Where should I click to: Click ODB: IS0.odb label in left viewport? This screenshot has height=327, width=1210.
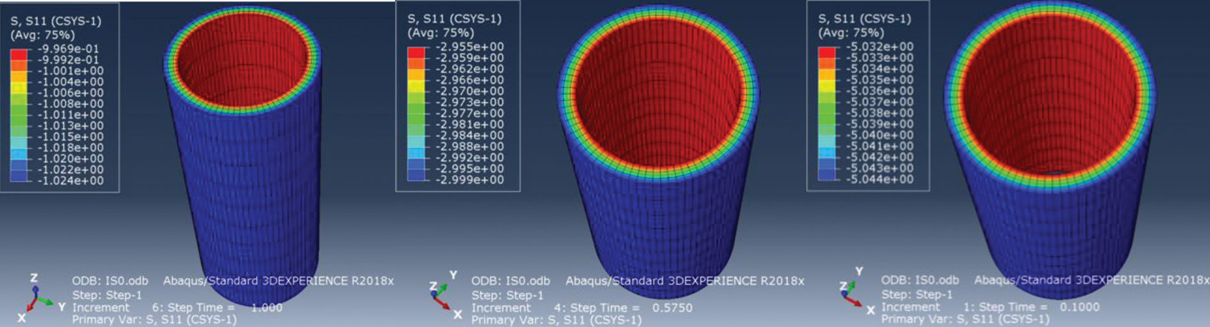point(109,281)
